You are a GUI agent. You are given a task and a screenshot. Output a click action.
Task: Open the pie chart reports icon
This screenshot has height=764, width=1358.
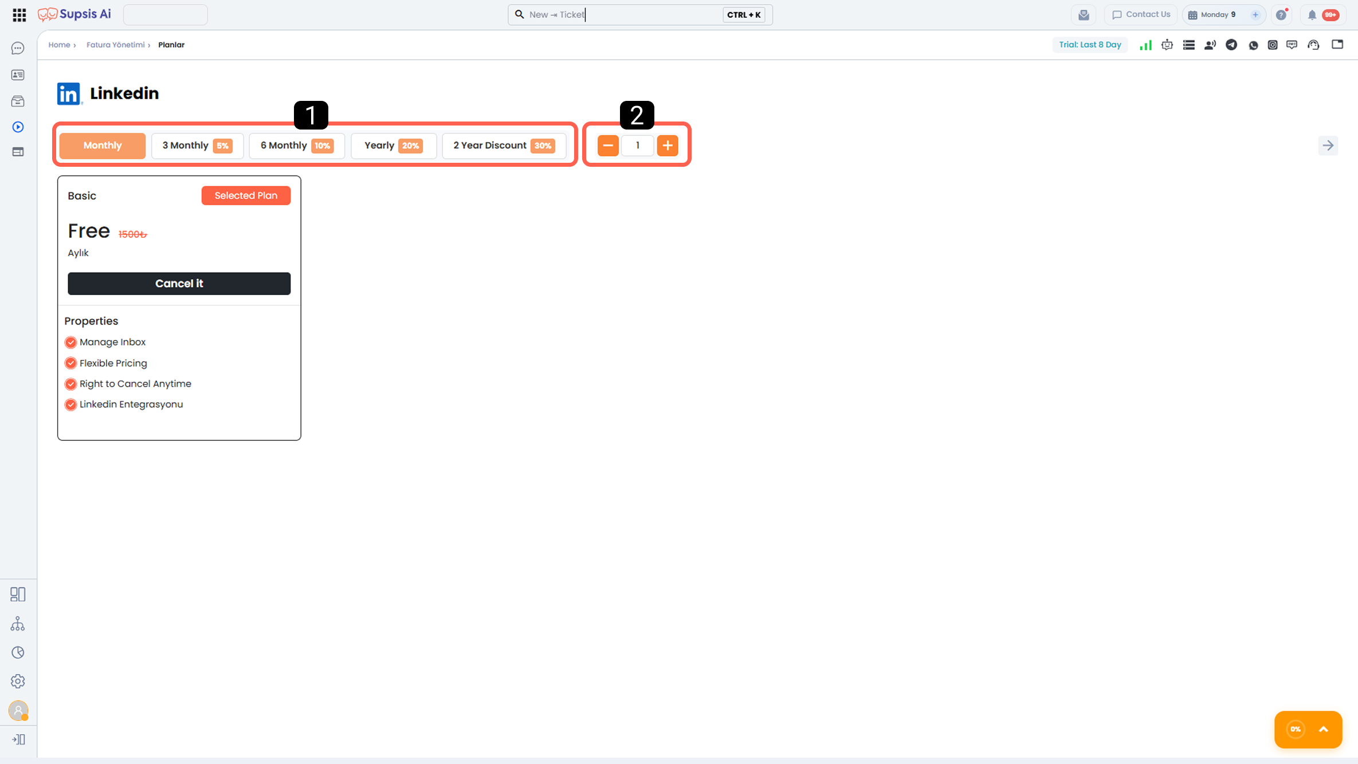[x=18, y=652]
